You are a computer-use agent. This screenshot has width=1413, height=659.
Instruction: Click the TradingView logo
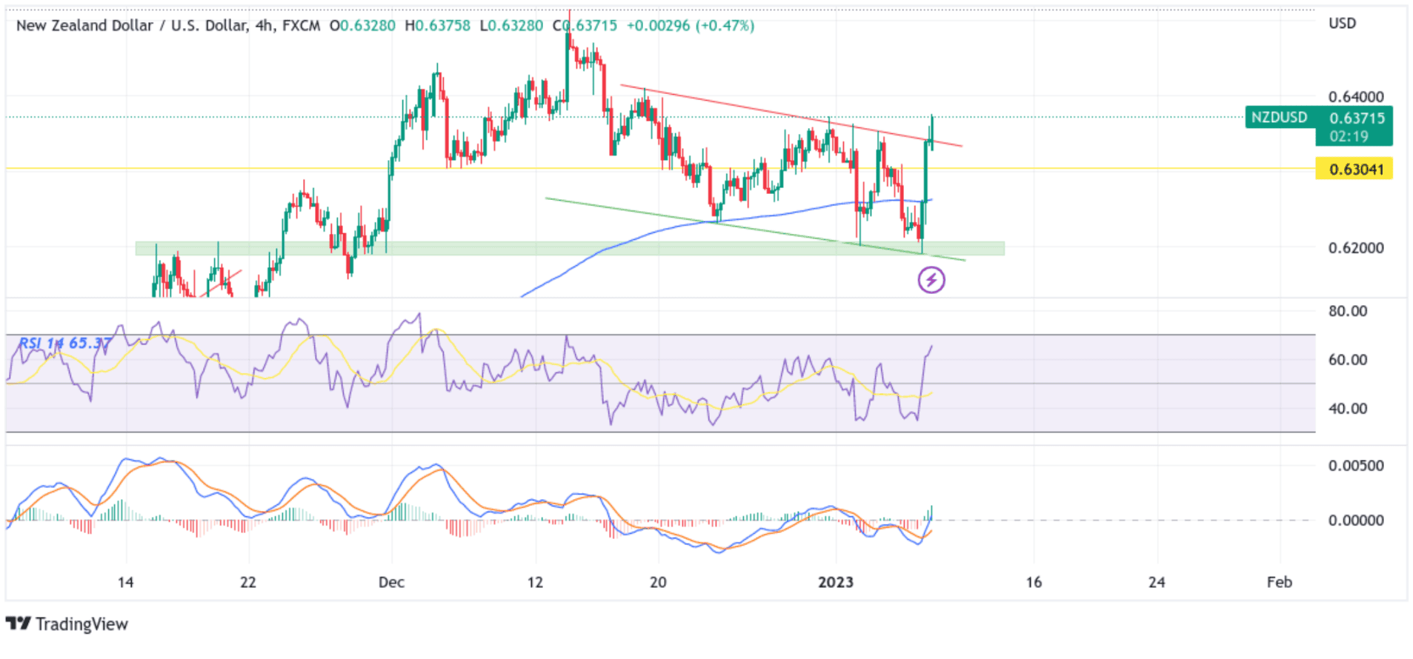pyautogui.click(x=67, y=624)
